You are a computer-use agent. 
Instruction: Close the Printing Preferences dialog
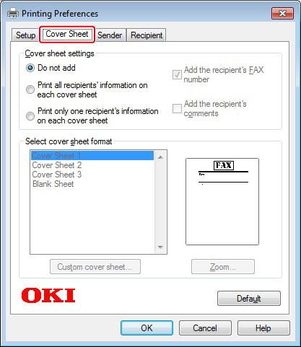click(x=282, y=13)
